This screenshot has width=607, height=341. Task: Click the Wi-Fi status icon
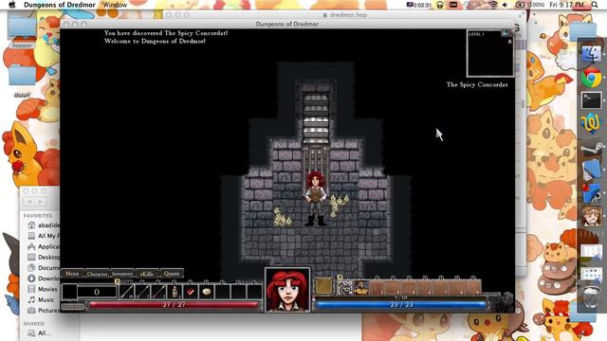493,5
